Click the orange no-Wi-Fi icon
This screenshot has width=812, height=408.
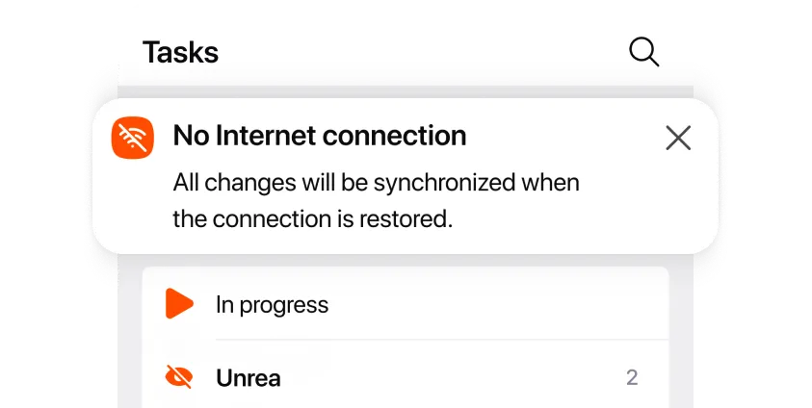point(133,139)
